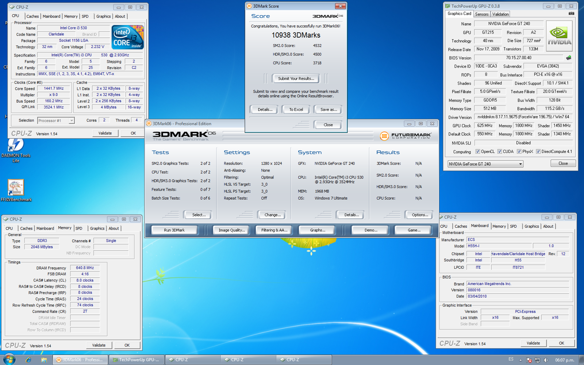
Task: Click the ES language indicator in taskbar
Action: (x=511, y=360)
